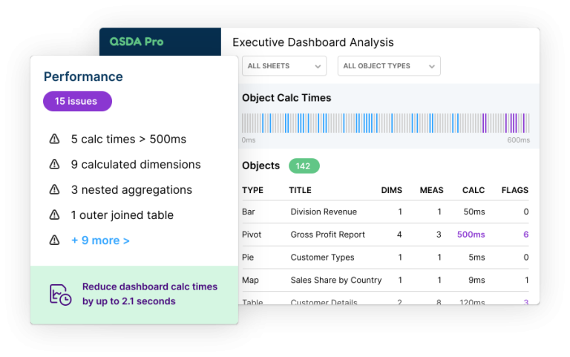Click warning icon beside calculated dimensions
The image size is (570, 357).
pos(54,165)
